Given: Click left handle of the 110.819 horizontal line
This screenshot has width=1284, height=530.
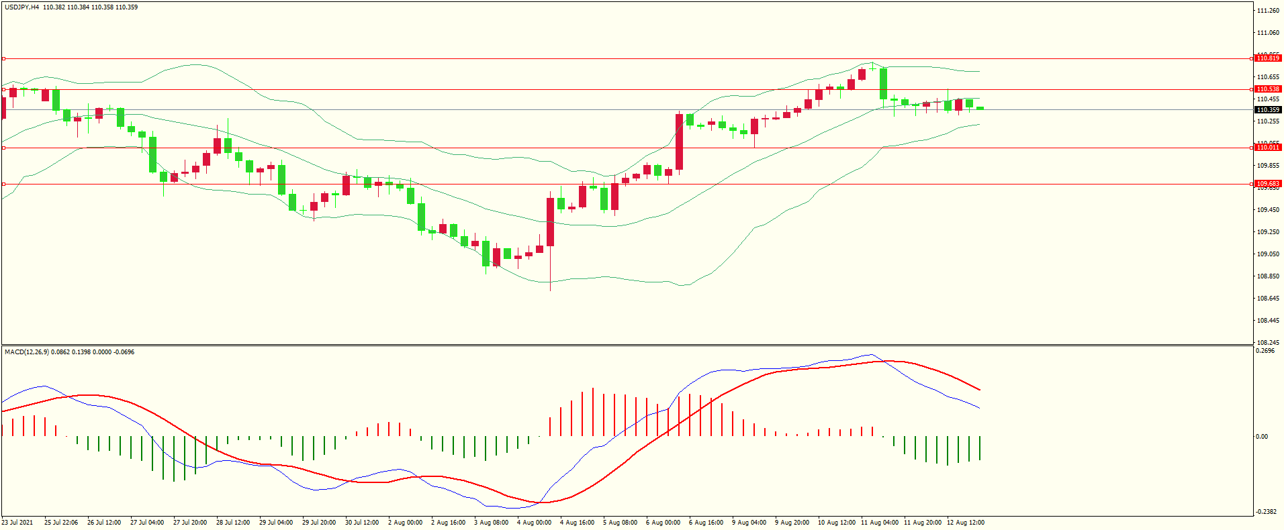Looking at the screenshot, I should tap(3, 59).
